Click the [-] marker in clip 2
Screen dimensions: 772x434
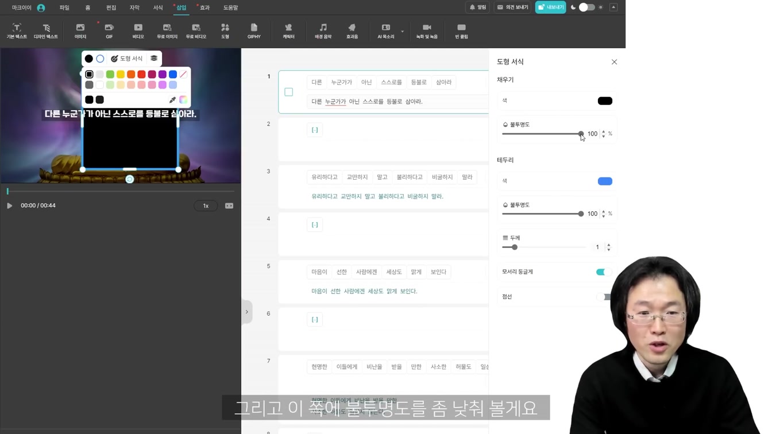click(315, 130)
